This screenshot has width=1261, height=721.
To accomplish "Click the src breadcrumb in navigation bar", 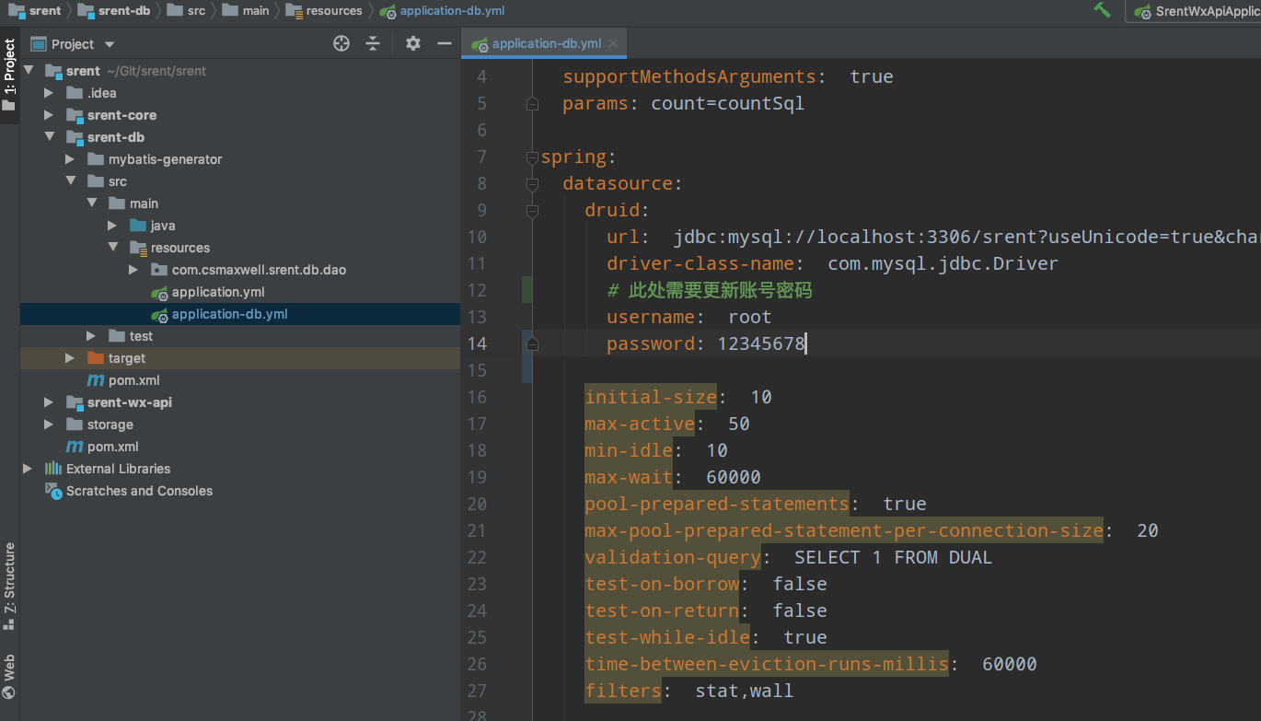I will [x=186, y=11].
